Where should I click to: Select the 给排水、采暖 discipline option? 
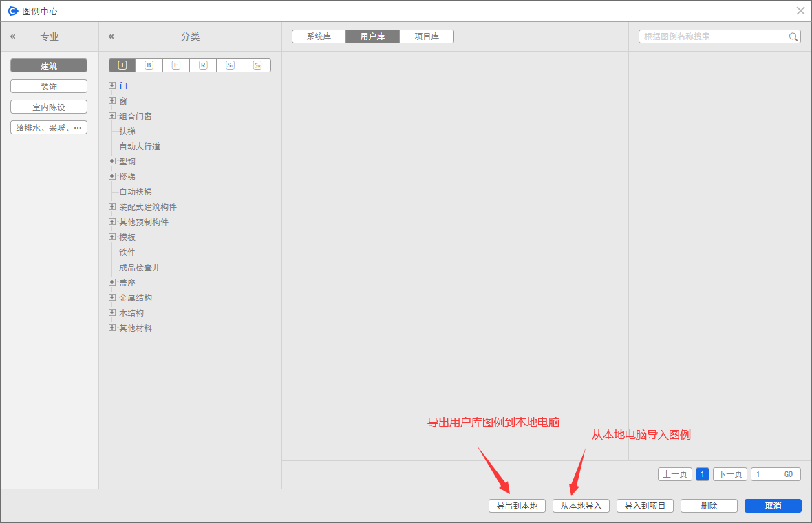click(x=49, y=127)
